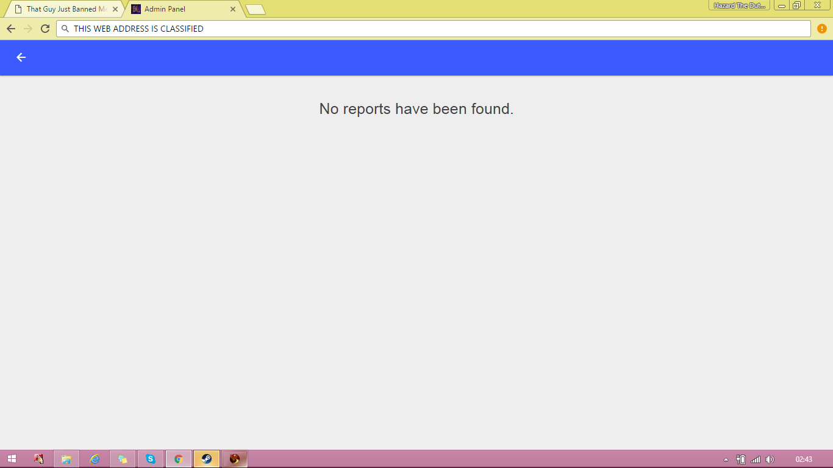Reload the current page

[45, 29]
